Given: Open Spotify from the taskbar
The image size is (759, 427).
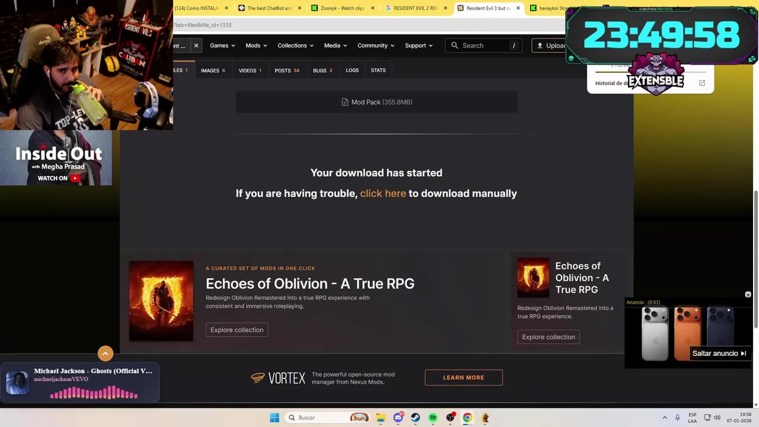Looking at the screenshot, I should point(433,418).
